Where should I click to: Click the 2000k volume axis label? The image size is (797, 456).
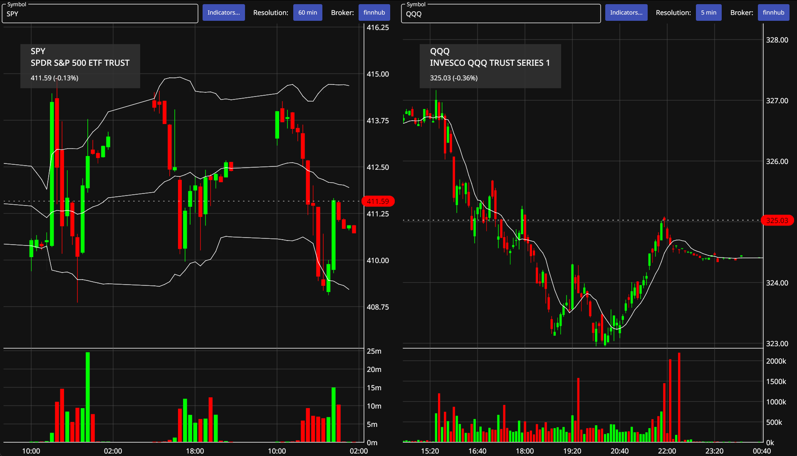pyautogui.click(x=776, y=361)
